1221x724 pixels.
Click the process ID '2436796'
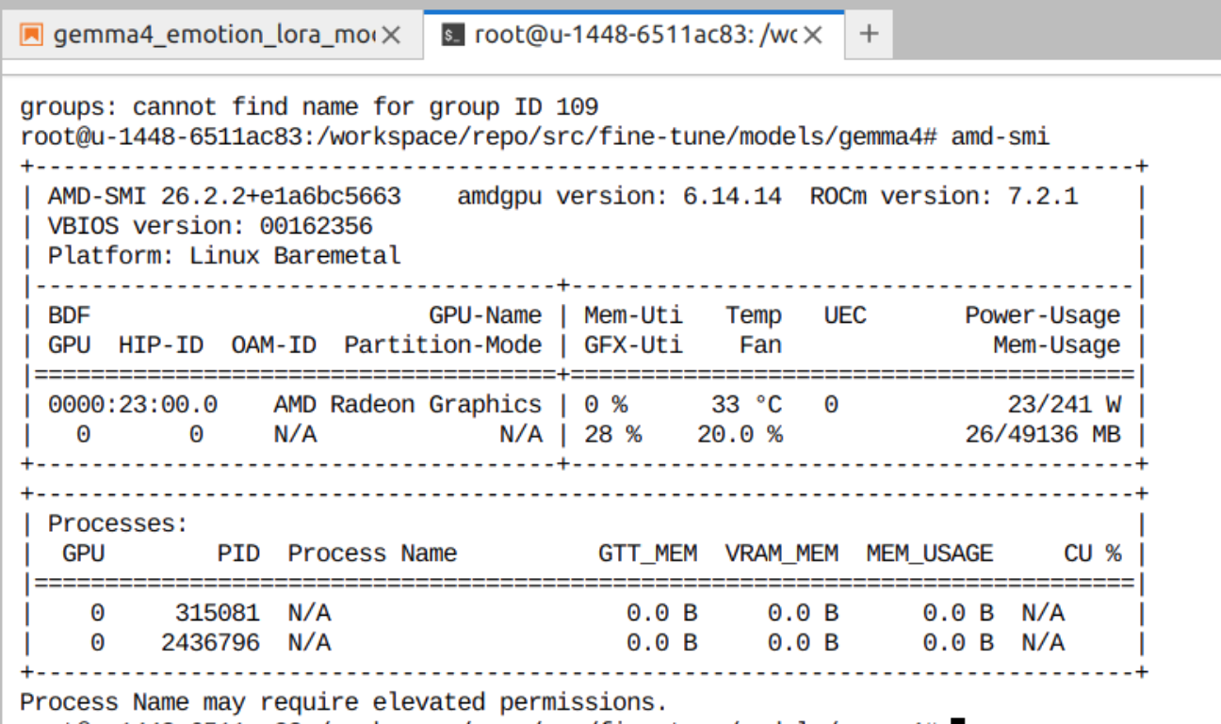coord(210,643)
